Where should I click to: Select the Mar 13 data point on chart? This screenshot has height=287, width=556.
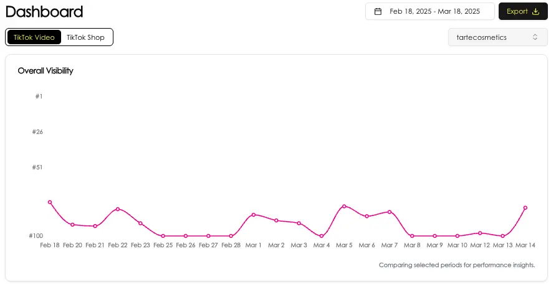[503, 236]
